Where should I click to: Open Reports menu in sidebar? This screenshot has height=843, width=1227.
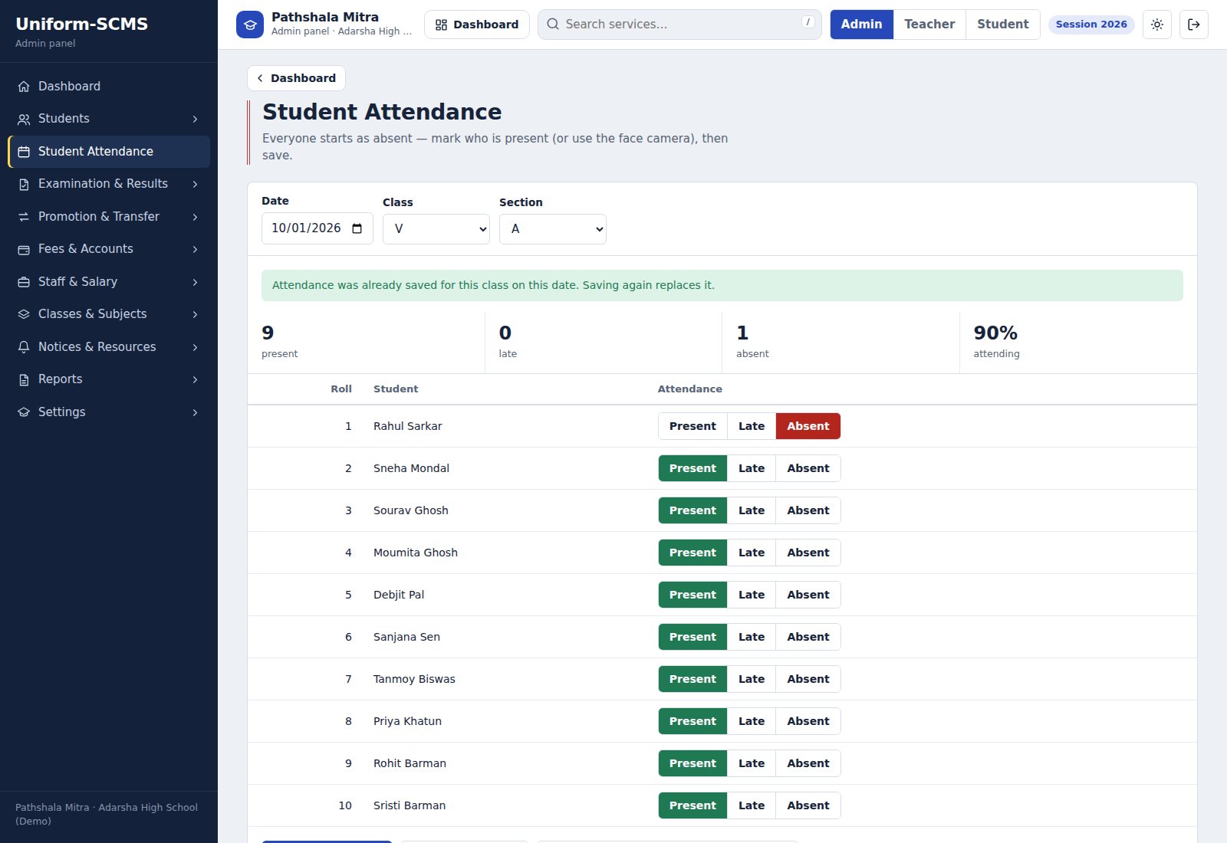click(x=109, y=379)
